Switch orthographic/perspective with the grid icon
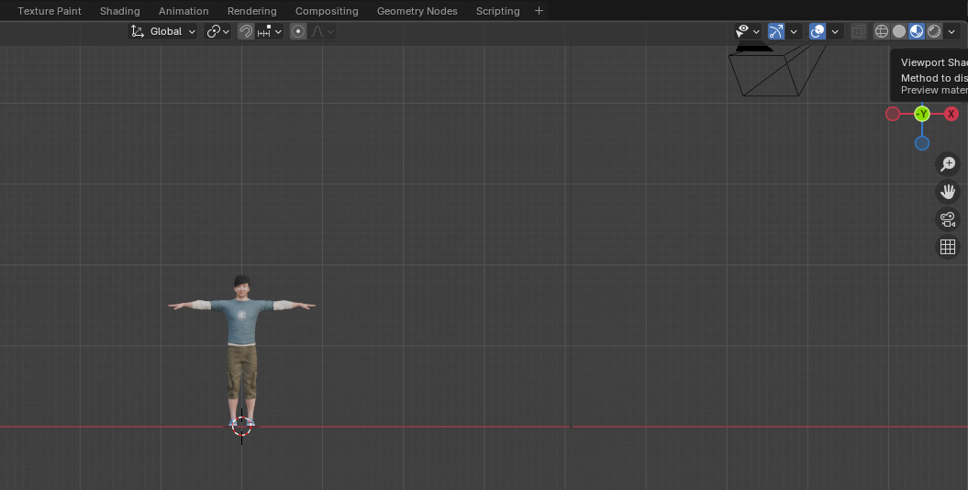968x490 pixels. coord(948,247)
